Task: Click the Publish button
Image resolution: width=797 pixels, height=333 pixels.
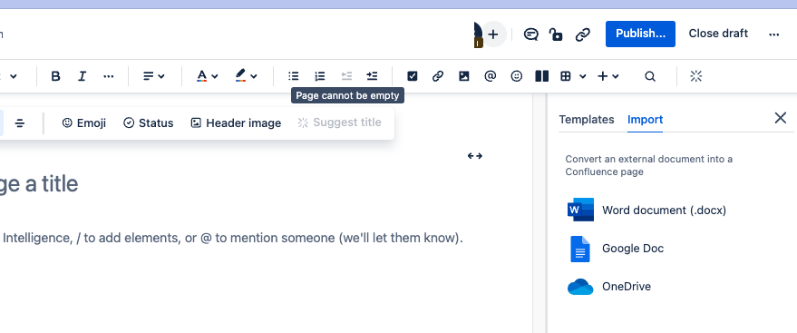Action: (x=640, y=34)
